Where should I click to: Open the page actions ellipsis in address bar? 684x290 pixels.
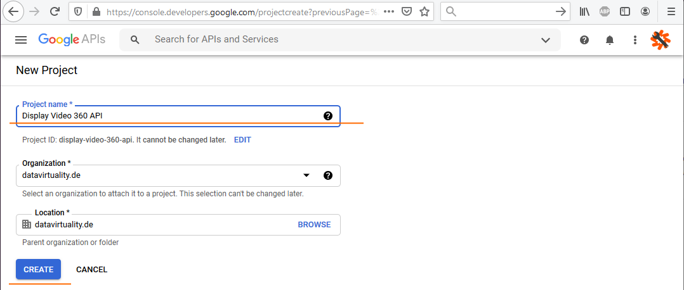point(389,11)
